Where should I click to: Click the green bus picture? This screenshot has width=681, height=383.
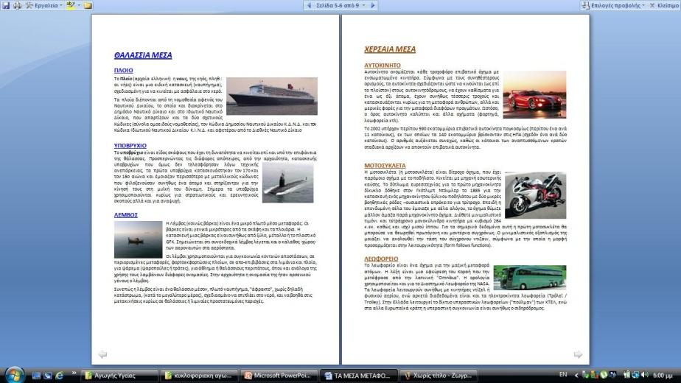coord(529,278)
